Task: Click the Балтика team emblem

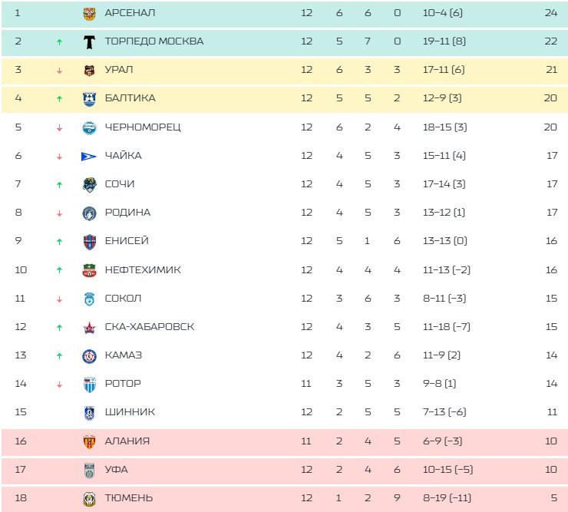Action: click(x=89, y=98)
